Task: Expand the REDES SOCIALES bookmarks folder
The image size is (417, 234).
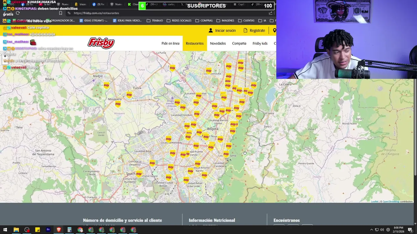Action: click(179, 20)
